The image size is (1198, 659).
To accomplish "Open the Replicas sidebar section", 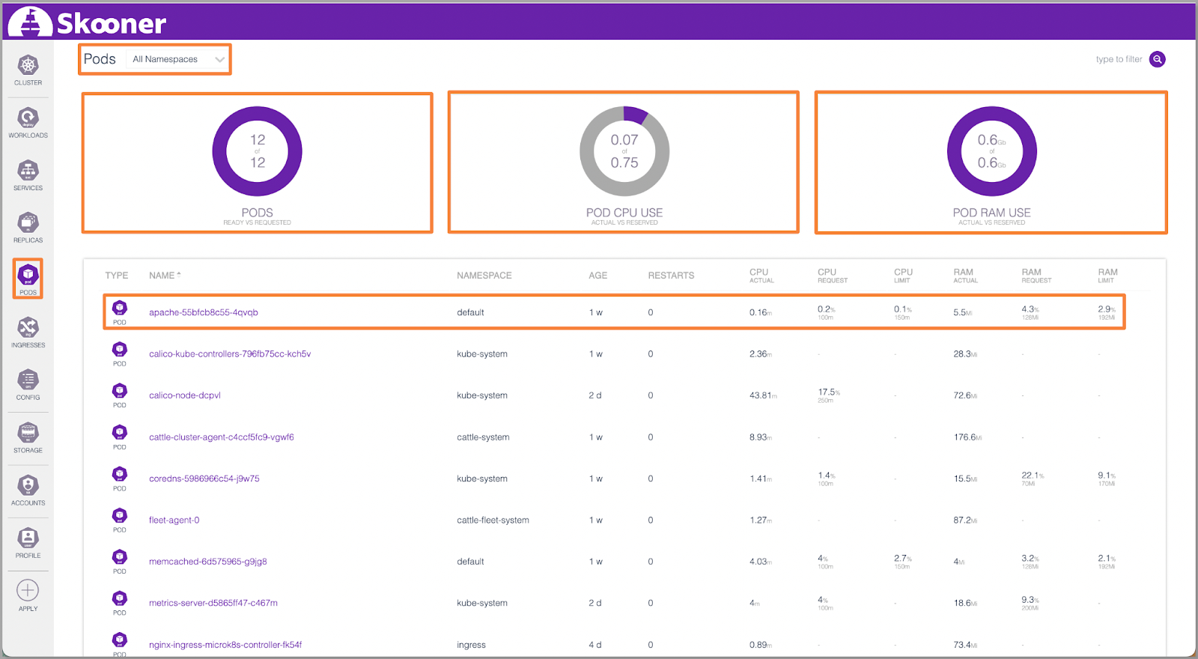I will (x=28, y=228).
